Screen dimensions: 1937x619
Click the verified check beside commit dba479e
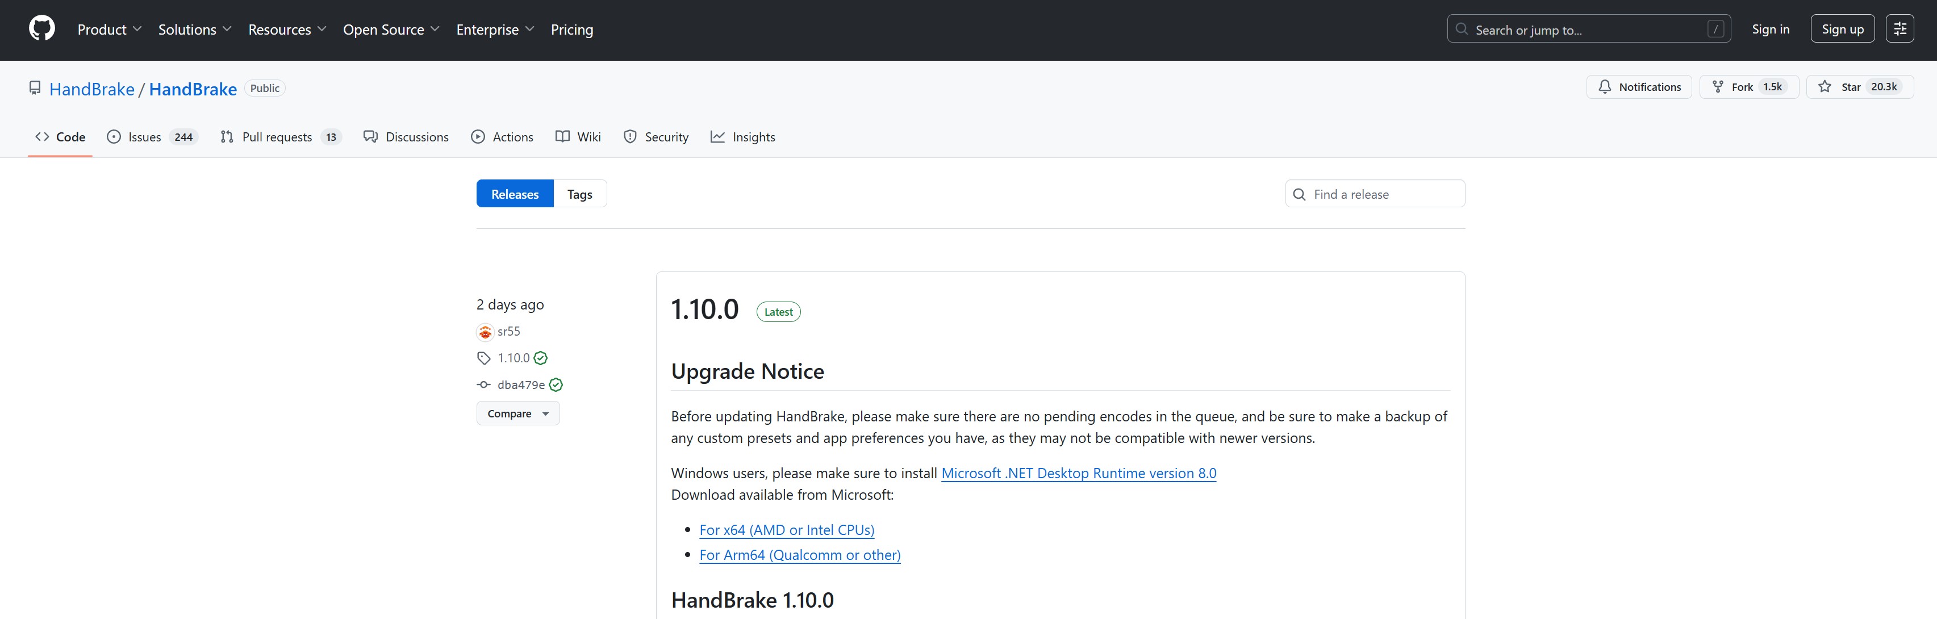[556, 385]
